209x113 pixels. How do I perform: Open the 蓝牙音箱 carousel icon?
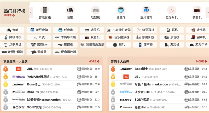[x=146, y=10]
